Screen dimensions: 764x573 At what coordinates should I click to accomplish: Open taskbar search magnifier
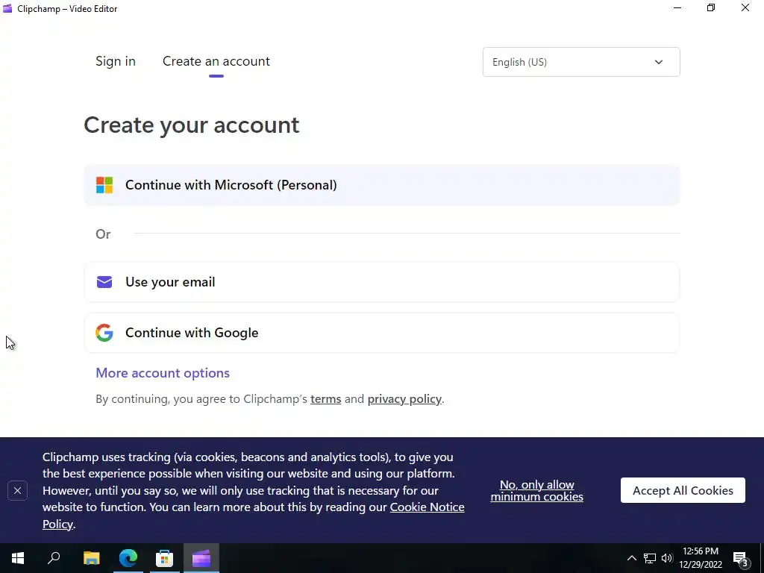pos(54,558)
